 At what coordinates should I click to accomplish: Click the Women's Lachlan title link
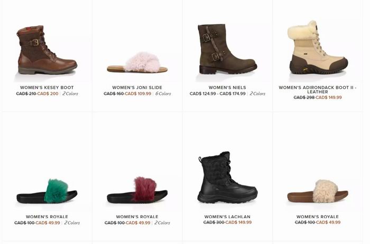pos(227,217)
